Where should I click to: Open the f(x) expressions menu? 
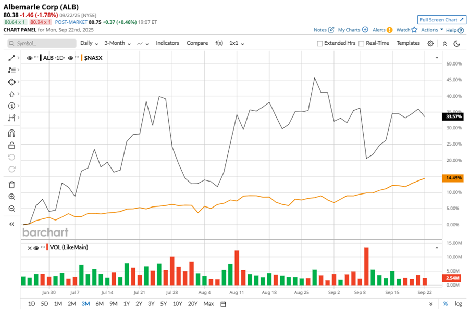click(x=219, y=43)
